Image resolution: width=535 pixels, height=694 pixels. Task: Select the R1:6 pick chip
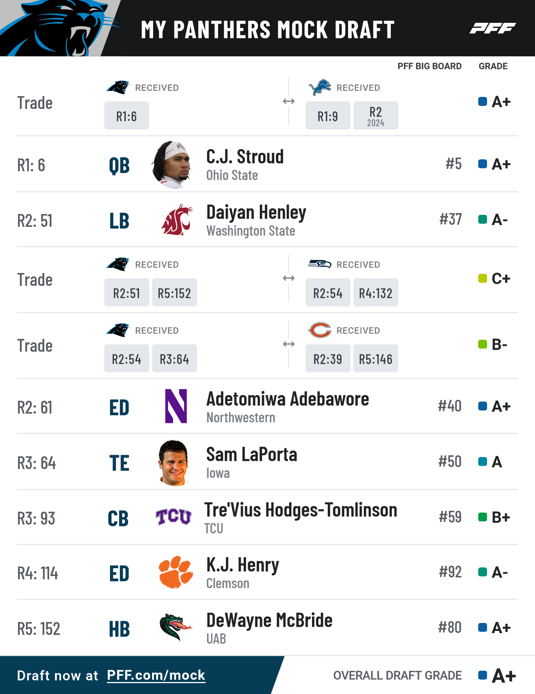[x=127, y=116]
